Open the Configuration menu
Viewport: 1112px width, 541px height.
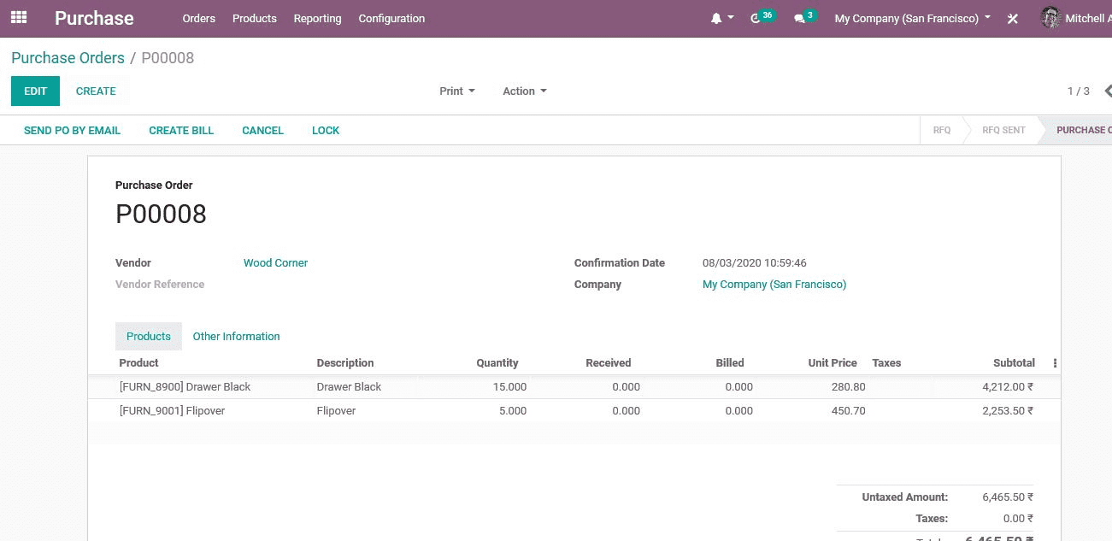(x=391, y=18)
